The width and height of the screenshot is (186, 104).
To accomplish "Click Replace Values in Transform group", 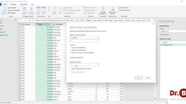I will (x=69, y=13).
